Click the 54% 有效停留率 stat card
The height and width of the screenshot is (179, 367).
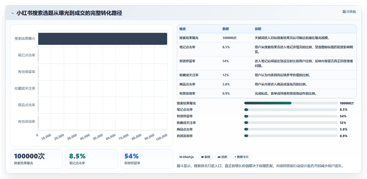(147, 159)
